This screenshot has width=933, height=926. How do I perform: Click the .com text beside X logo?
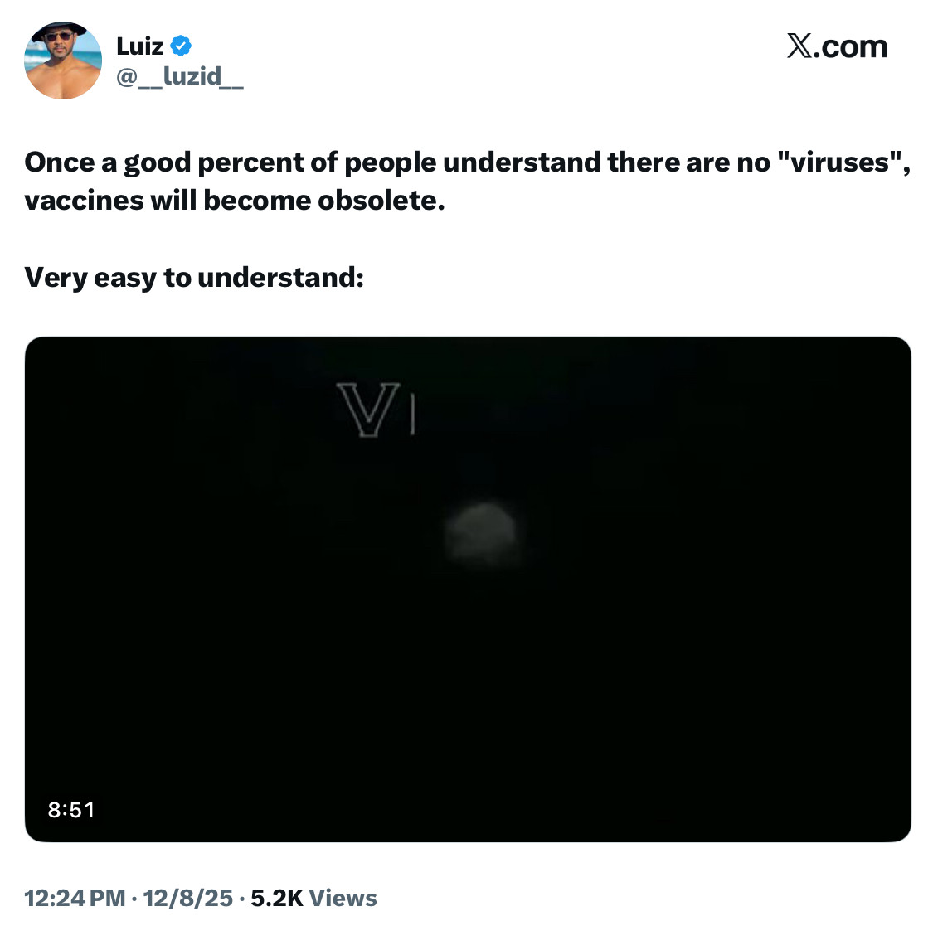pos(851,46)
